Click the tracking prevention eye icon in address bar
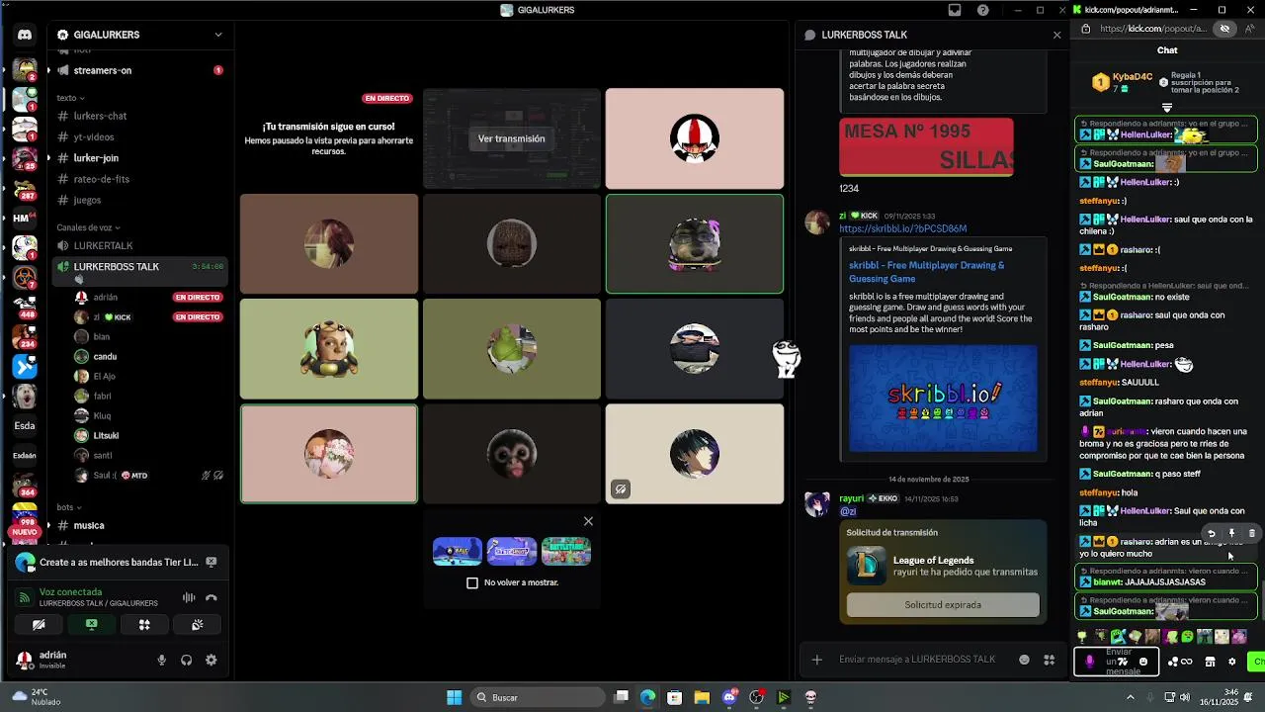Screen dimensions: 1265x712 click(x=1225, y=29)
